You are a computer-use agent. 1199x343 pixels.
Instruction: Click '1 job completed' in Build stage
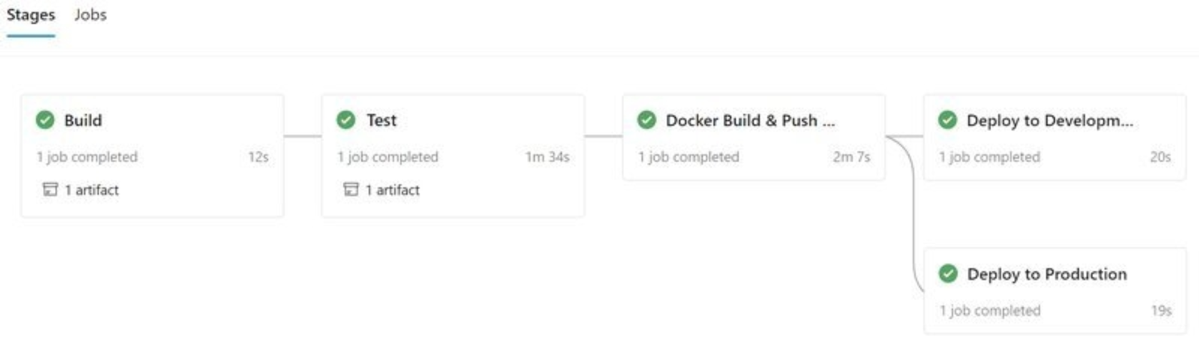point(87,157)
